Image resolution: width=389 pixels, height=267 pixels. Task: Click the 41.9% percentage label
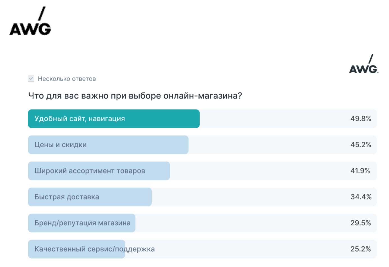pos(360,171)
